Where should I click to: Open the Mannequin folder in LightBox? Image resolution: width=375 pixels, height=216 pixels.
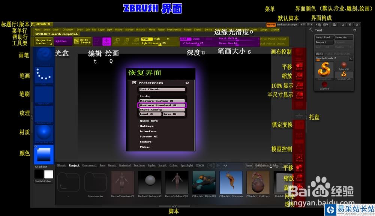pos(95,182)
